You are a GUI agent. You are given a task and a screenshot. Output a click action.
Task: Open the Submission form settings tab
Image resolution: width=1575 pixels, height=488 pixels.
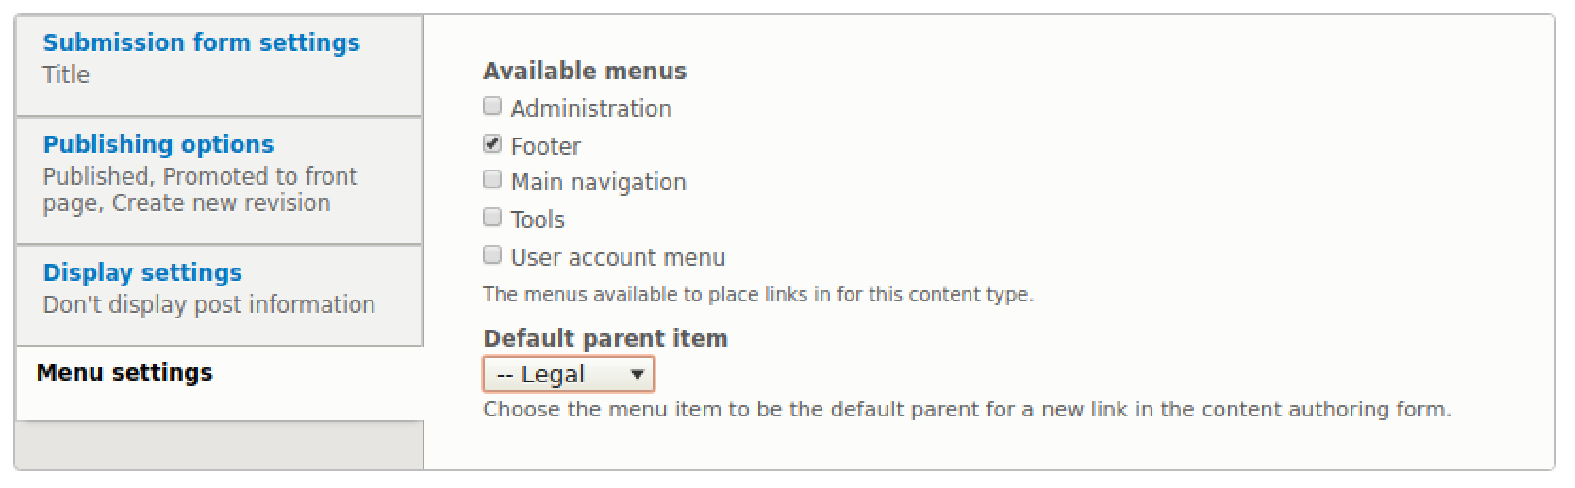pyautogui.click(x=201, y=43)
